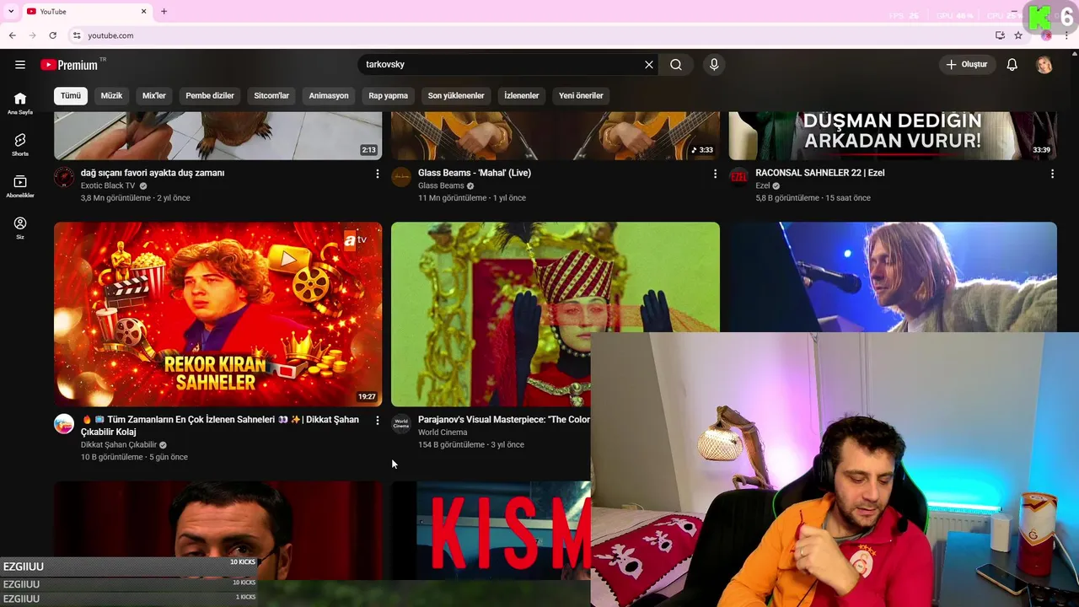Reload the page with refresh icon
The width and height of the screenshot is (1079, 607).
point(52,35)
